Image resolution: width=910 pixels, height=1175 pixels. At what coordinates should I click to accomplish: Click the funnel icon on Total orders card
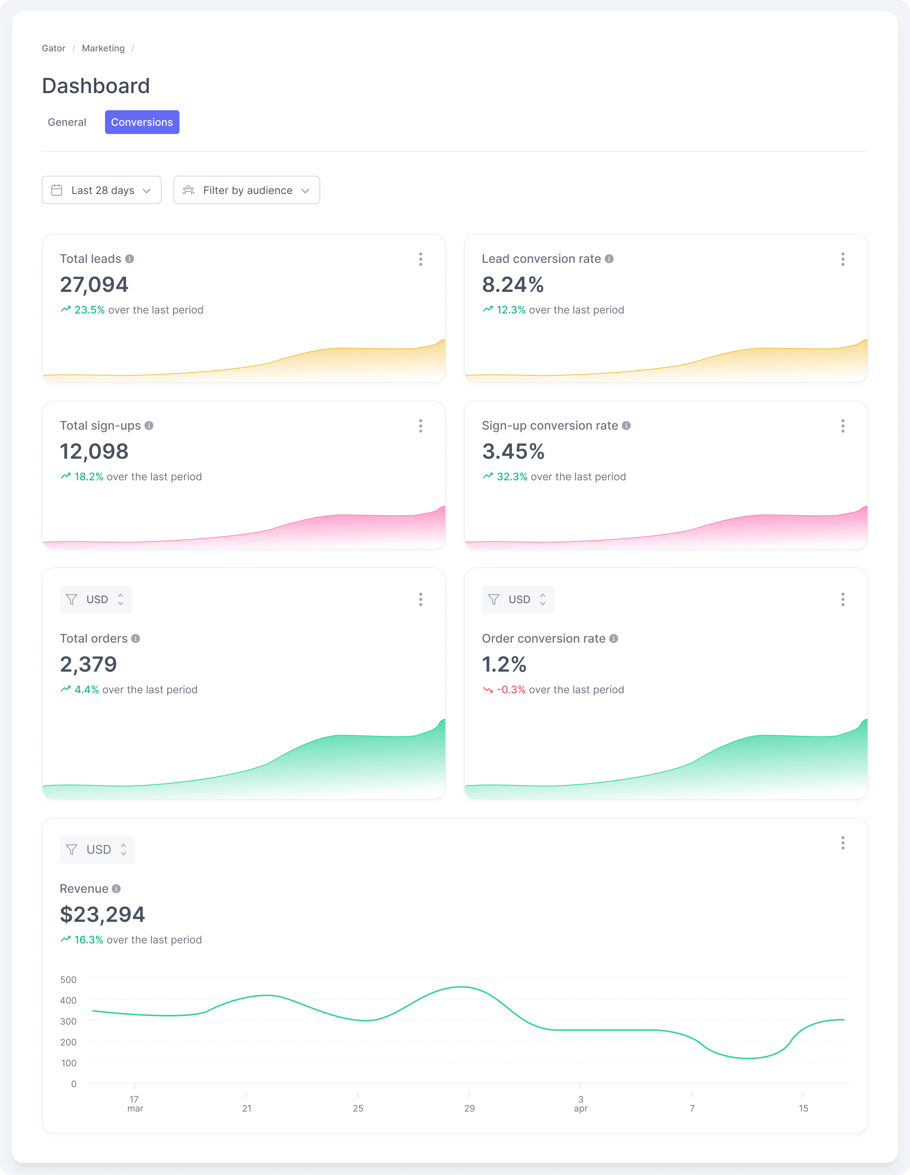coord(71,599)
